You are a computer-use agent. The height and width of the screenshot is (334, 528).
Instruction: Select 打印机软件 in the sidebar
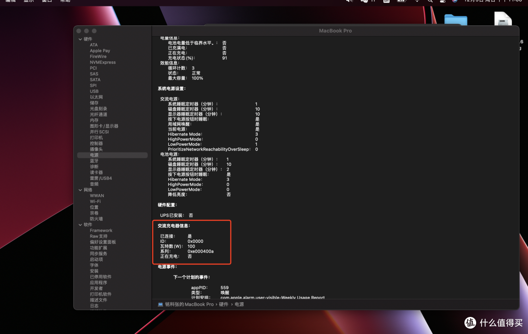(100, 295)
